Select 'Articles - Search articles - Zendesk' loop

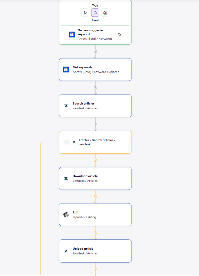tap(95, 142)
